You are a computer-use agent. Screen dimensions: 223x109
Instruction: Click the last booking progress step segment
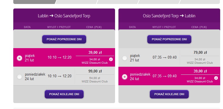(x=199, y=2)
